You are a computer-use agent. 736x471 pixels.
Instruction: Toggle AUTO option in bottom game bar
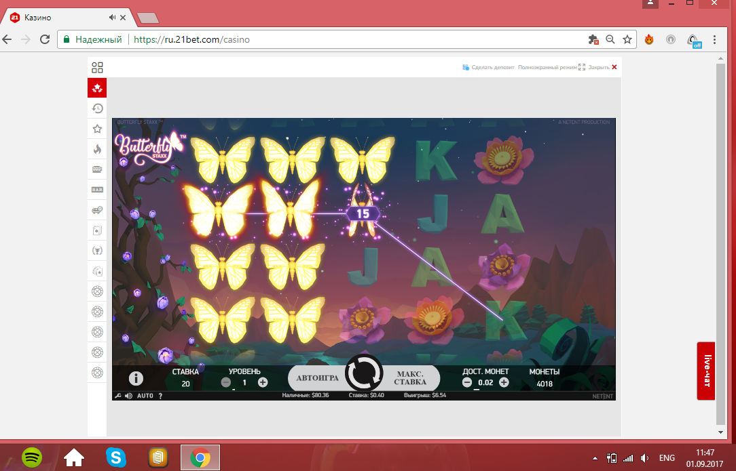[145, 396]
